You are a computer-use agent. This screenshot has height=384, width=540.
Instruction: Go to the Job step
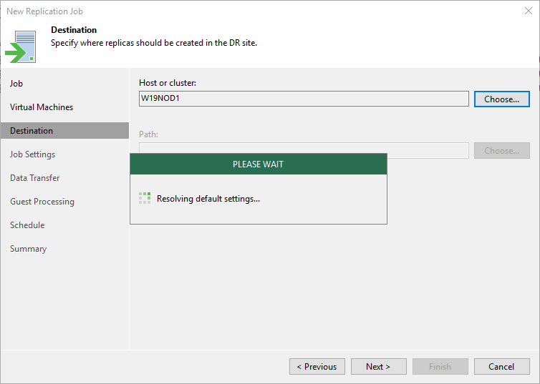tap(16, 84)
